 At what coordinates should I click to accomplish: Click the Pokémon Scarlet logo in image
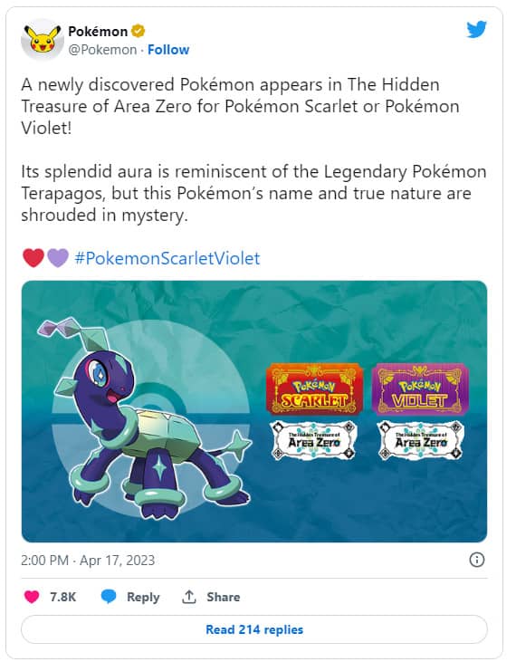pos(314,389)
